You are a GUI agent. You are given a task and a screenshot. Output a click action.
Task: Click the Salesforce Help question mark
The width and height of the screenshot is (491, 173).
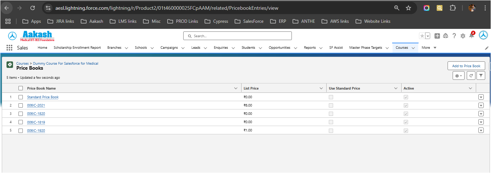point(454,36)
